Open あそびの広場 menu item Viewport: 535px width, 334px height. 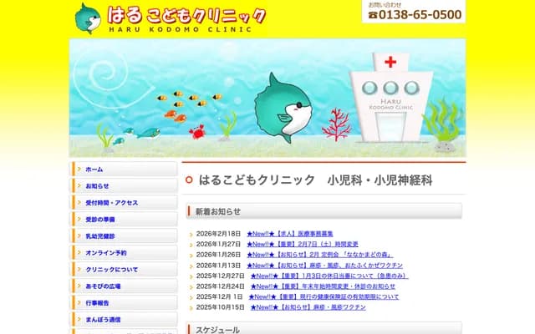point(124,286)
